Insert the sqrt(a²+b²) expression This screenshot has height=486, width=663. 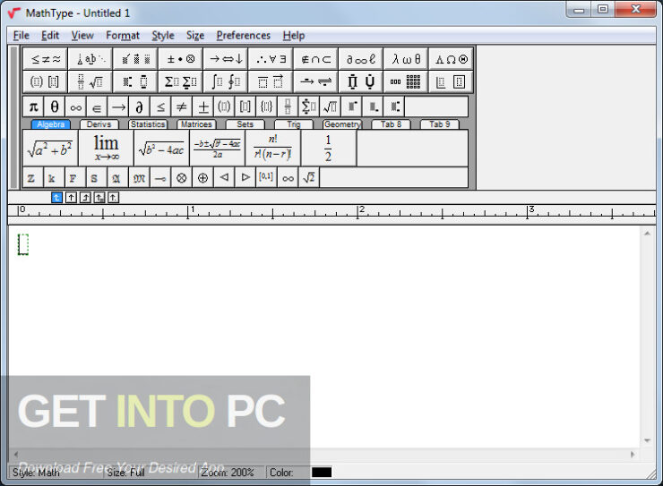[50, 149]
